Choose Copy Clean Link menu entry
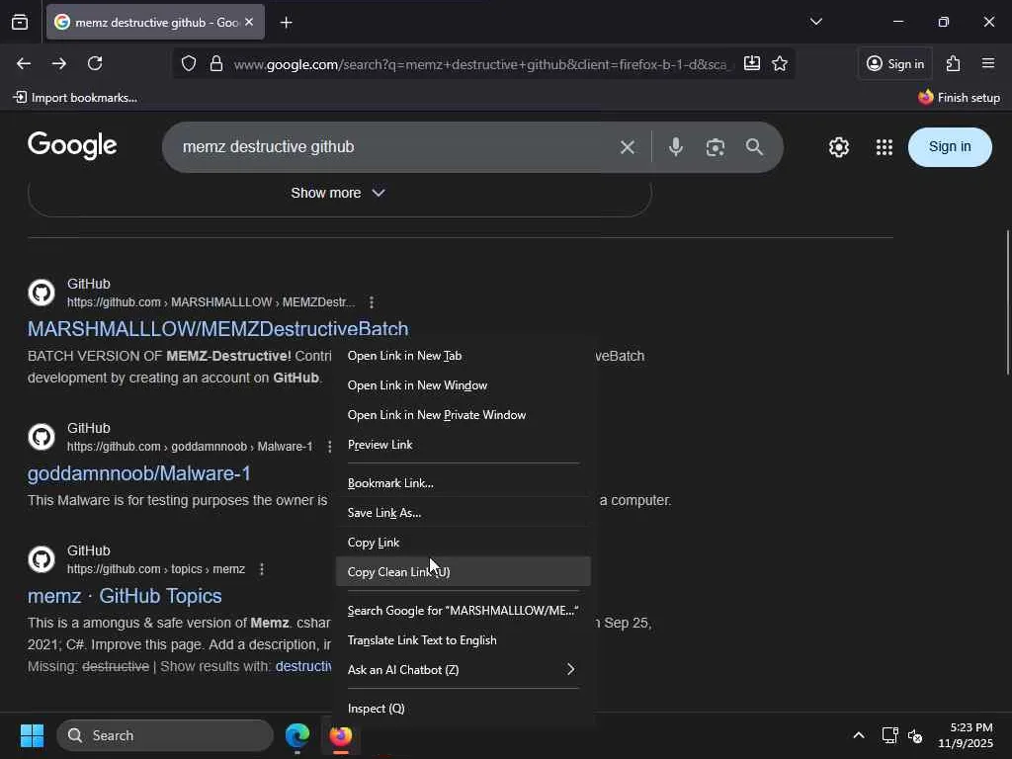This screenshot has height=759, width=1012. [x=464, y=572]
